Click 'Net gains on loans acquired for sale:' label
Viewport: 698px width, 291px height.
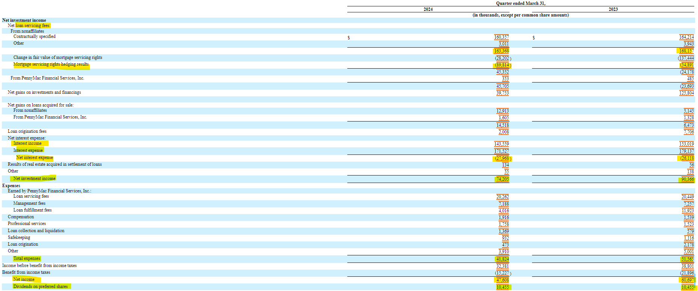pyautogui.click(x=41, y=105)
